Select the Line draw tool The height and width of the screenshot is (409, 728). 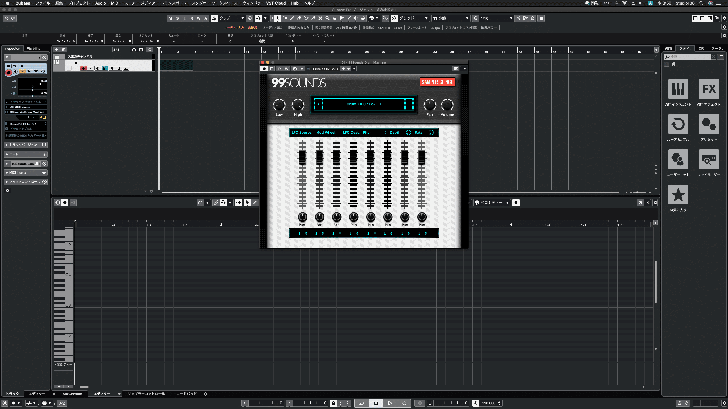point(349,18)
